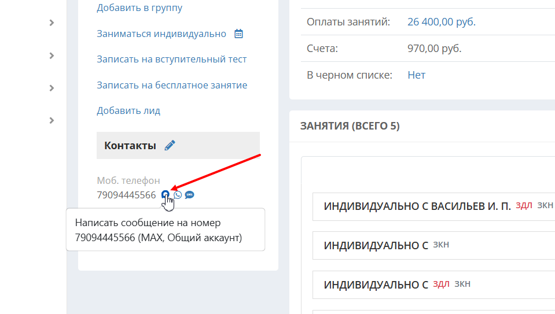
Task: Click the MAX messenger icon beside phone number
Action: tap(165, 194)
